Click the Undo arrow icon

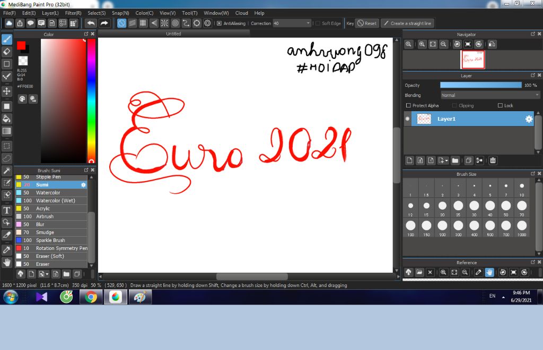pos(91,23)
